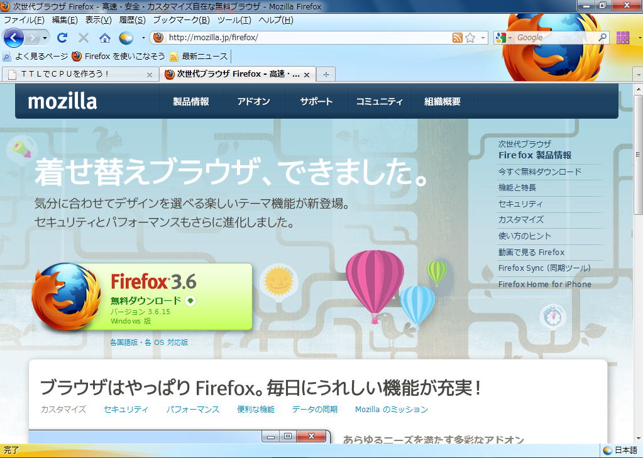Viewport: 643px width, 458px height.
Task: Expand the dropdown beside the pink grid icon
Action: 639,38
